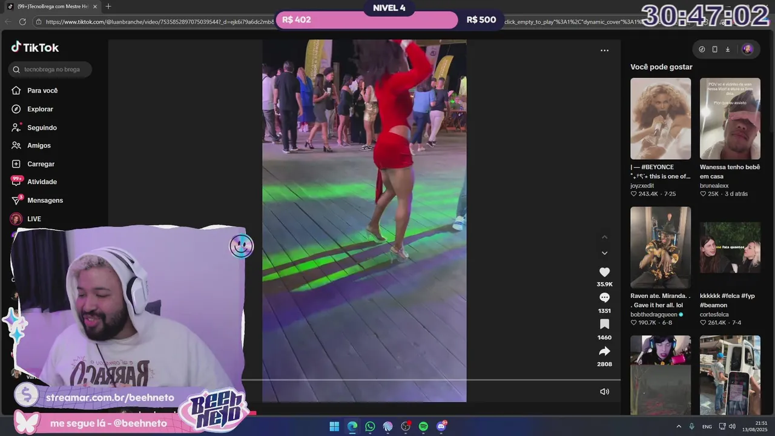Click the browser back arrow
Screen dimensions: 775x436
[8, 22]
